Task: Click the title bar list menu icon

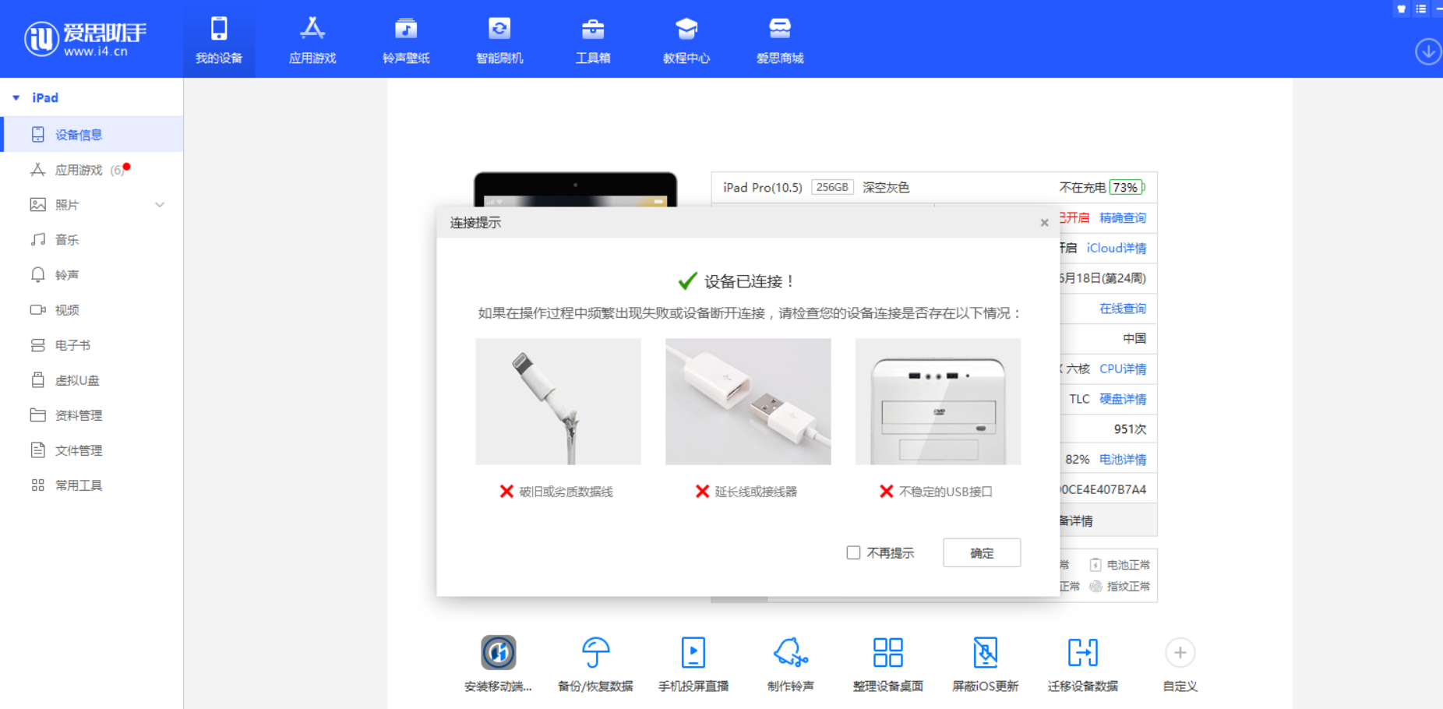Action: [x=1421, y=9]
